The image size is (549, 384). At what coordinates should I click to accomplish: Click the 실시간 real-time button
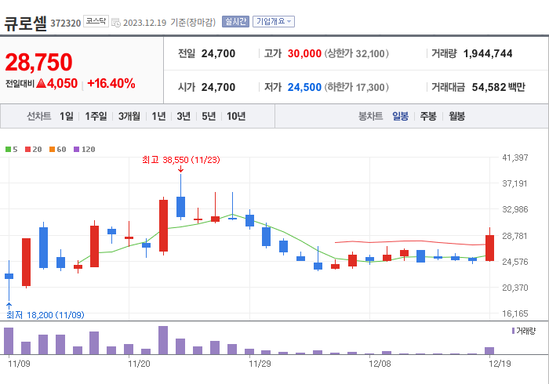pyautogui.click(x=235, y=22)
